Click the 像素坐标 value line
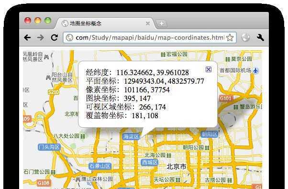288x189 pixels. click(128, 89)
